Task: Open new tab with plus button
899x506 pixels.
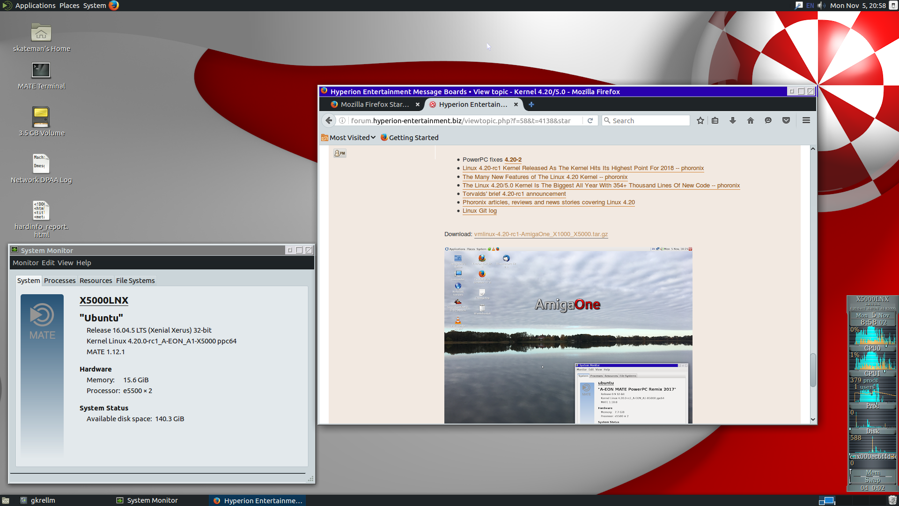Action: coord(531,104)
